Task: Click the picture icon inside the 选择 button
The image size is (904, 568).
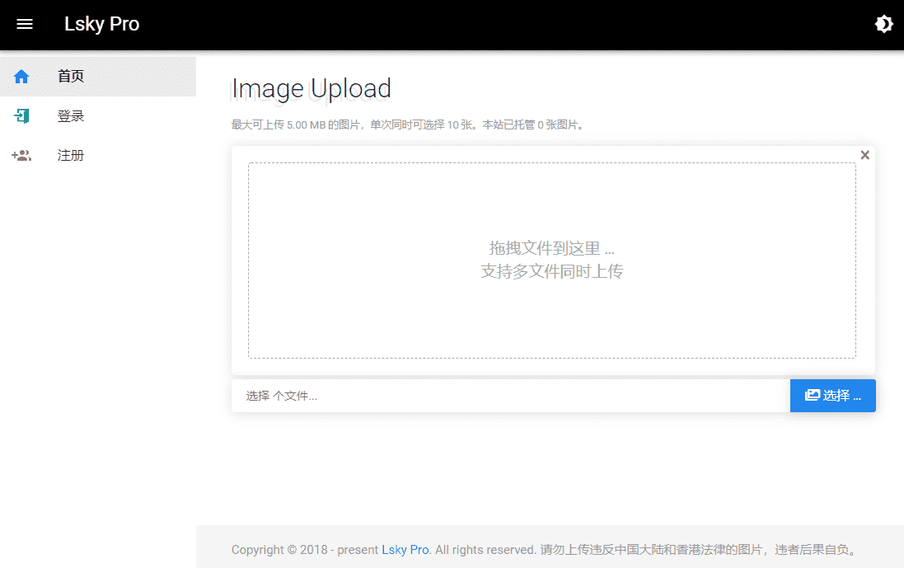Action: [x=812, y=396]
